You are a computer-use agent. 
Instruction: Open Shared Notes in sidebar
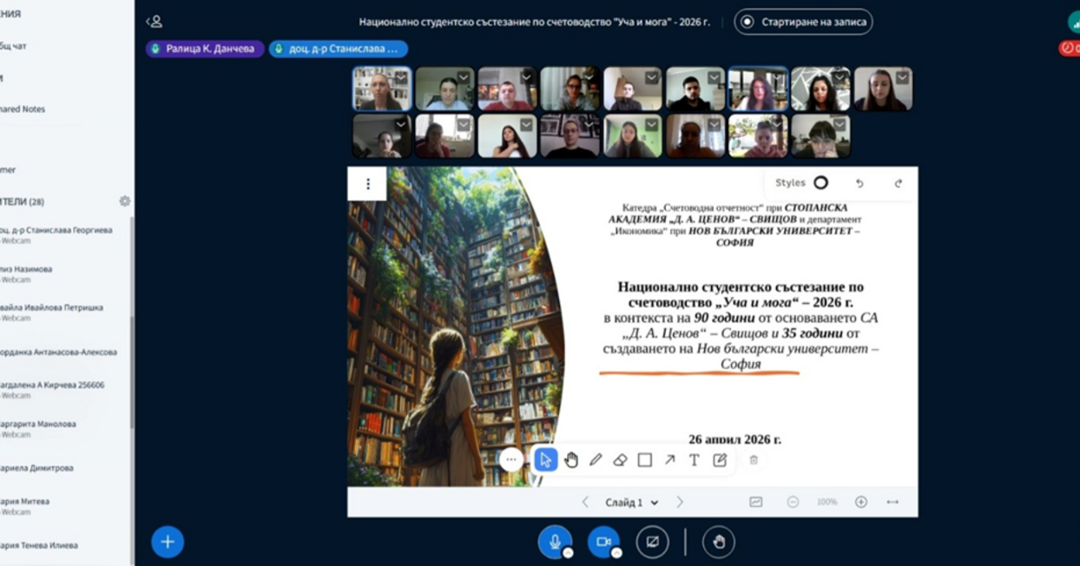[x=23, y=109]
